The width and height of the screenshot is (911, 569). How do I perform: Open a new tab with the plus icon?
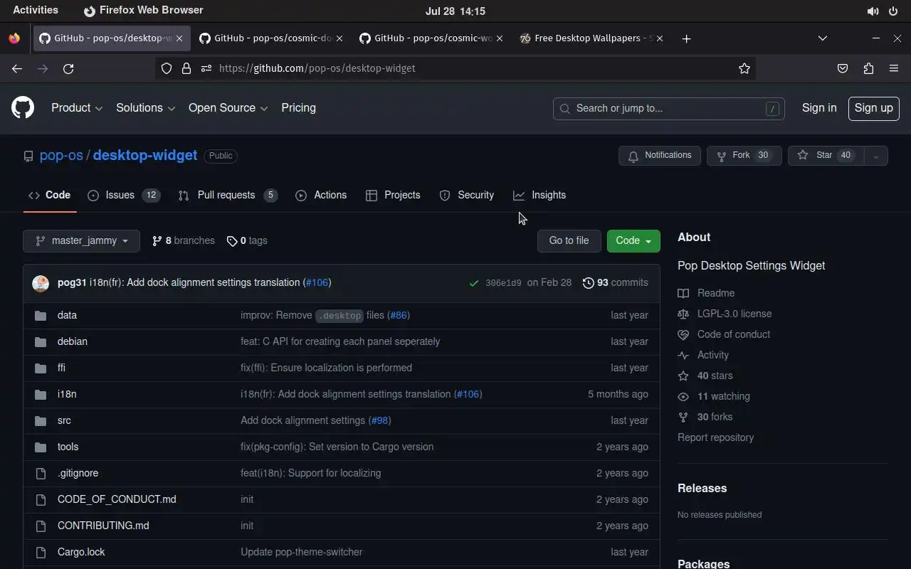coord(686,38)
